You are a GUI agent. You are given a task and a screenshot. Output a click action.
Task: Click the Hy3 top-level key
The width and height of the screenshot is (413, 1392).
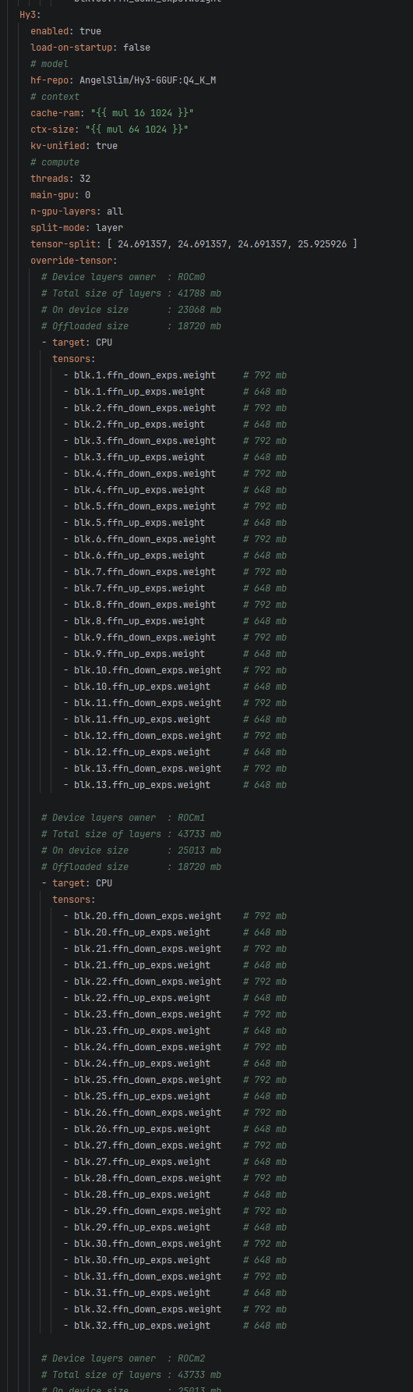pos(30,14)
